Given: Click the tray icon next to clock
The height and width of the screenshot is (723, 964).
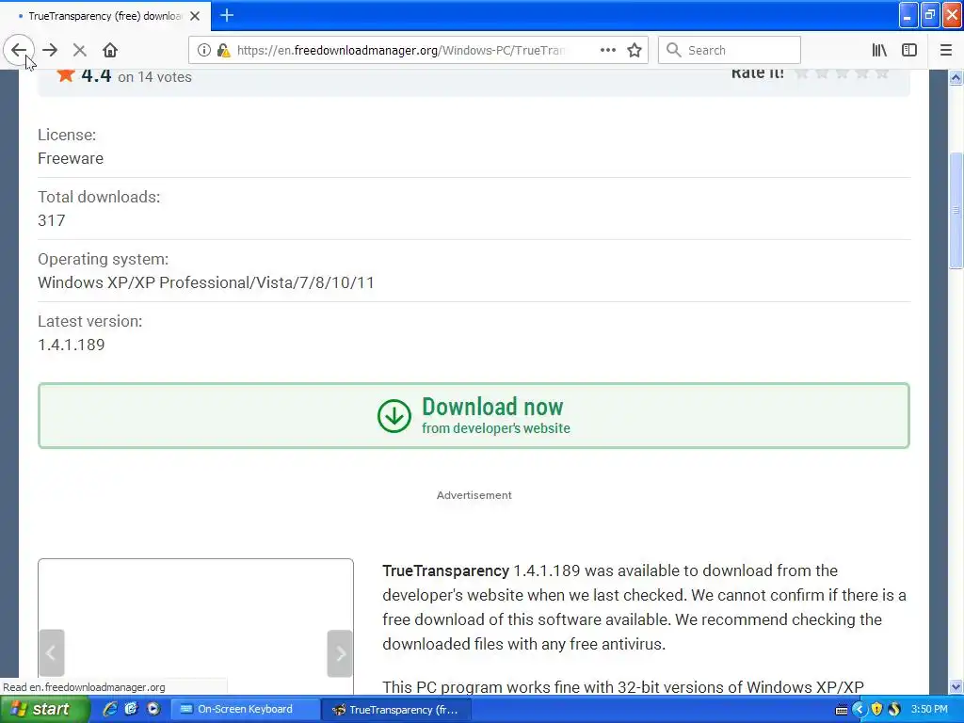Looking at the screenshot, I should (x=894, y=710).
